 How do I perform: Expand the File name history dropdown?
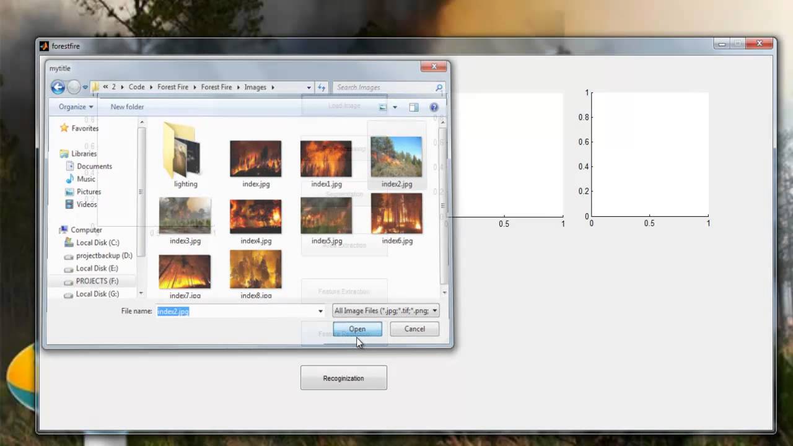tap(320, 311)
